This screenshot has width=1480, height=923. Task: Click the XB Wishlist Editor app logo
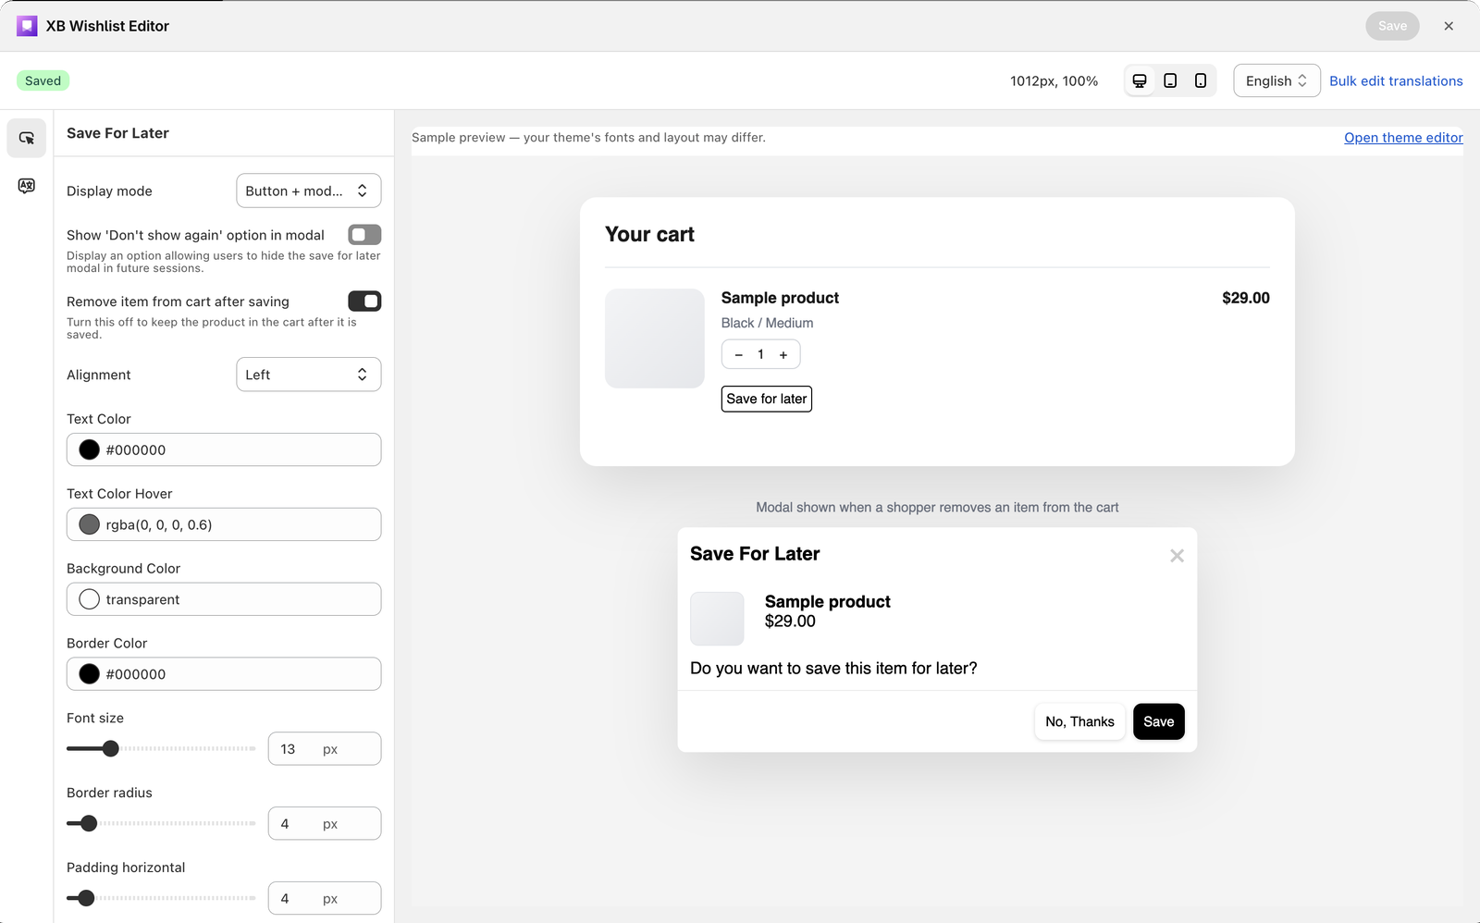(x=27, y=26)
